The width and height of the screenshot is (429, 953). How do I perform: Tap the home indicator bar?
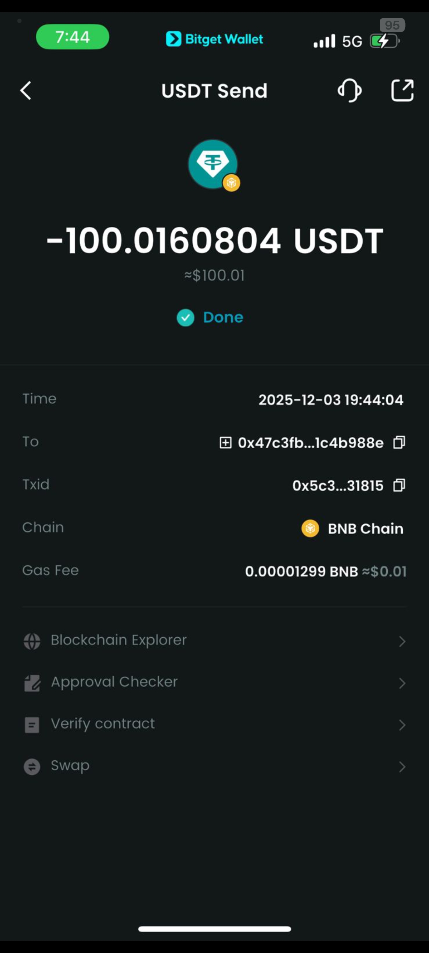coord(214,929)
